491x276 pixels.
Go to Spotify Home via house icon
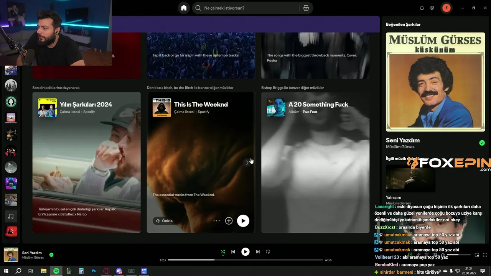(x=184, y=8)
